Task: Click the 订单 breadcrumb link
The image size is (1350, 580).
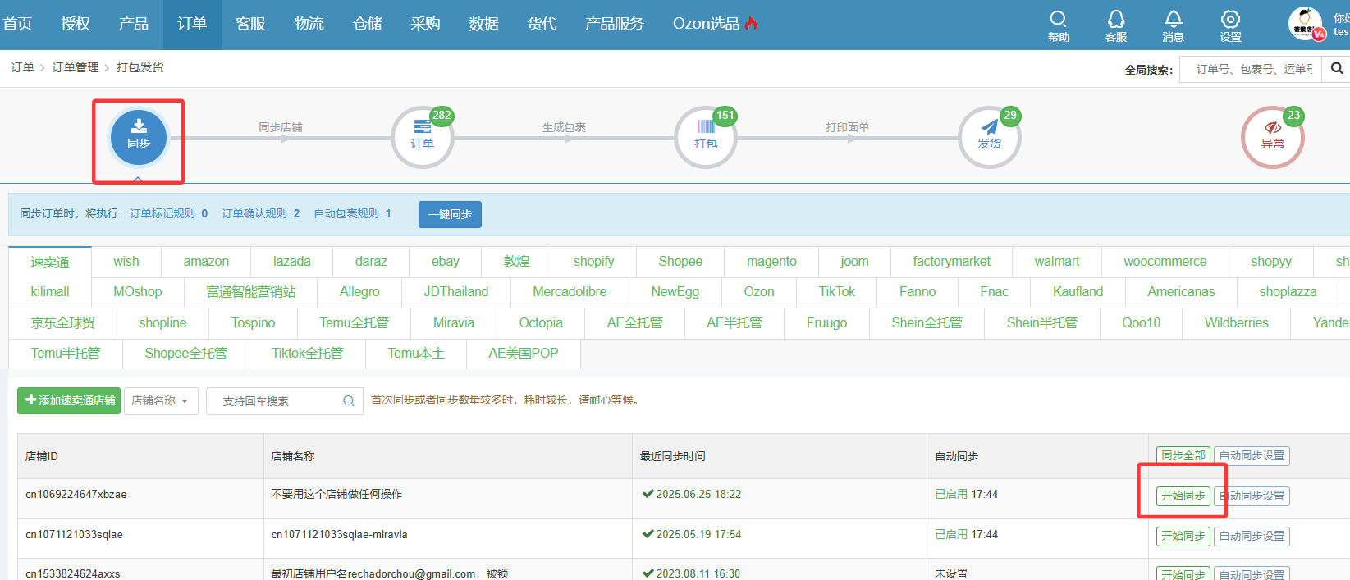Action: [22, 67]
